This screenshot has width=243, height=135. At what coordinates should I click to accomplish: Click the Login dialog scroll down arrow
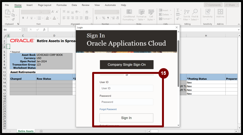(x=178, y=125)
